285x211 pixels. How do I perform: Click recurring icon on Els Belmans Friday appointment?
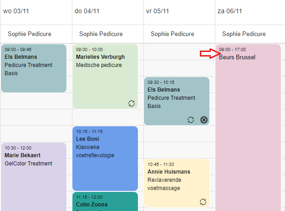click(191, 120)
